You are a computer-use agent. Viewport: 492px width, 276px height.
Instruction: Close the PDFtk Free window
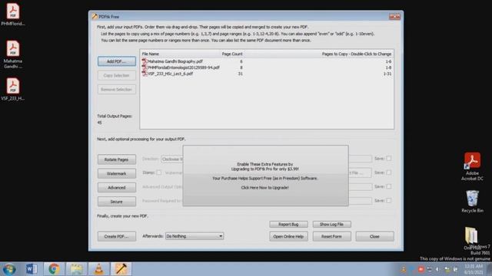click(x=394, y=16)
